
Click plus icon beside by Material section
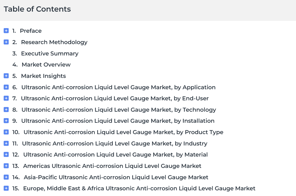point(6,154)
